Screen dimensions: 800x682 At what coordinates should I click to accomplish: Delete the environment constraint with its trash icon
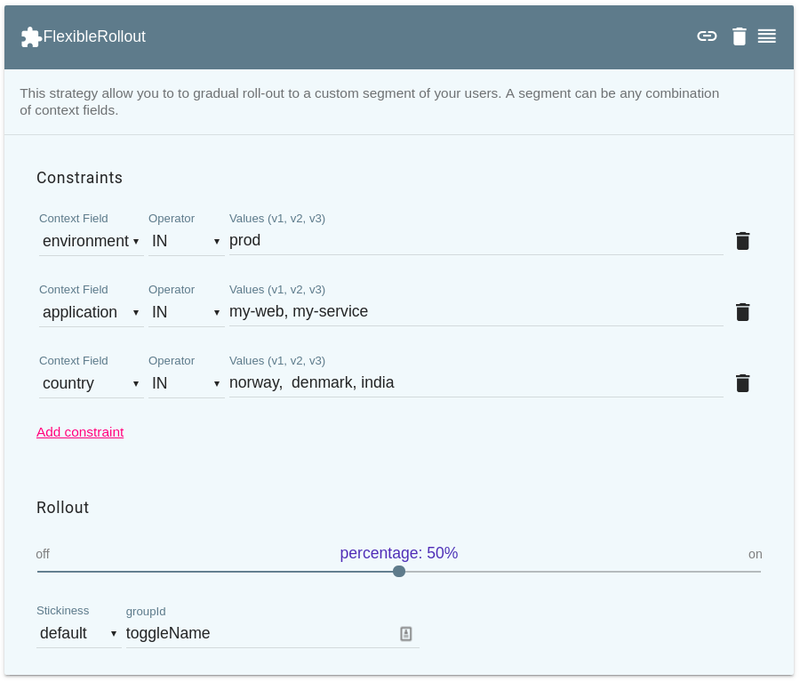pos(743,240)
